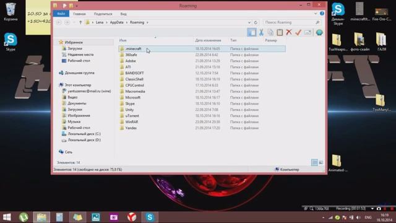
Task: Open the Главная ribbon tab
Action: coord(79,14)
